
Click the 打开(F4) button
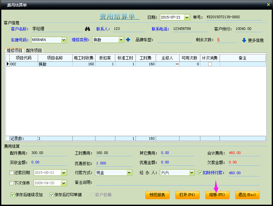point(187,195)
